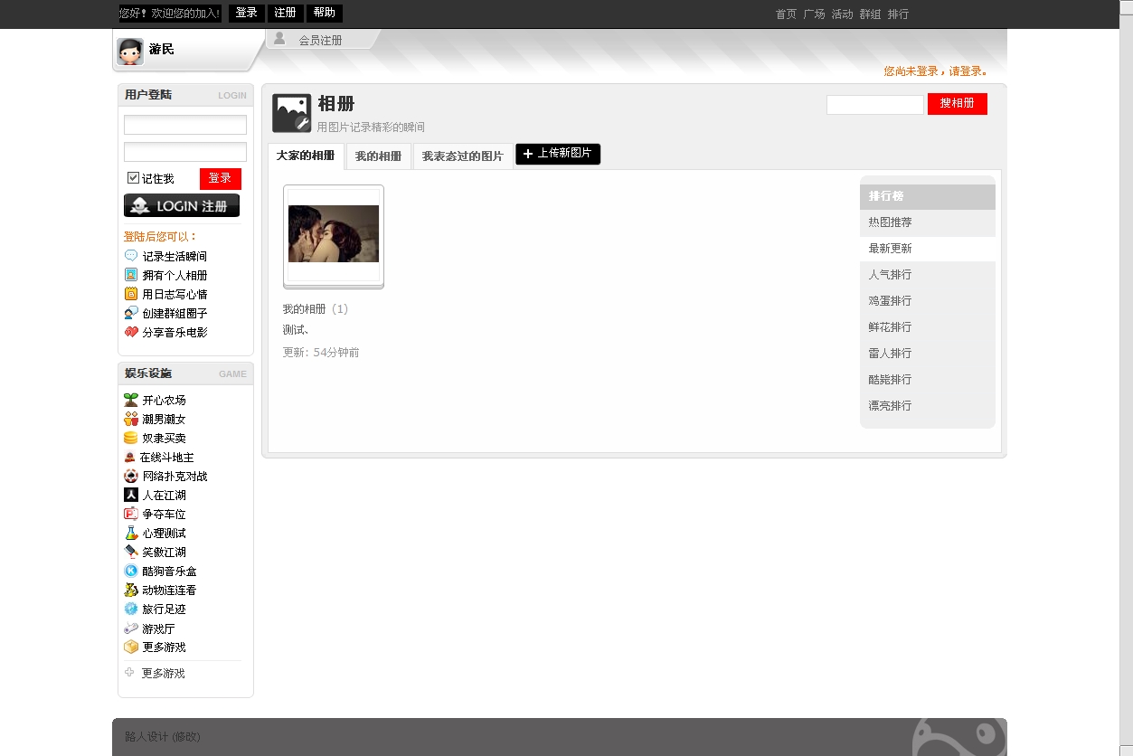Open 我表态过的图片 tab
The height and width of the screenshot is (756, 1133).
click(463, 156)
